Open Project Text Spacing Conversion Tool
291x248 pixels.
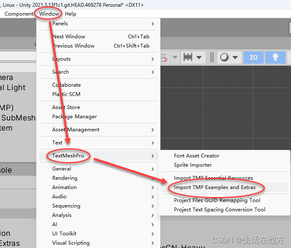tap(224, 210)
